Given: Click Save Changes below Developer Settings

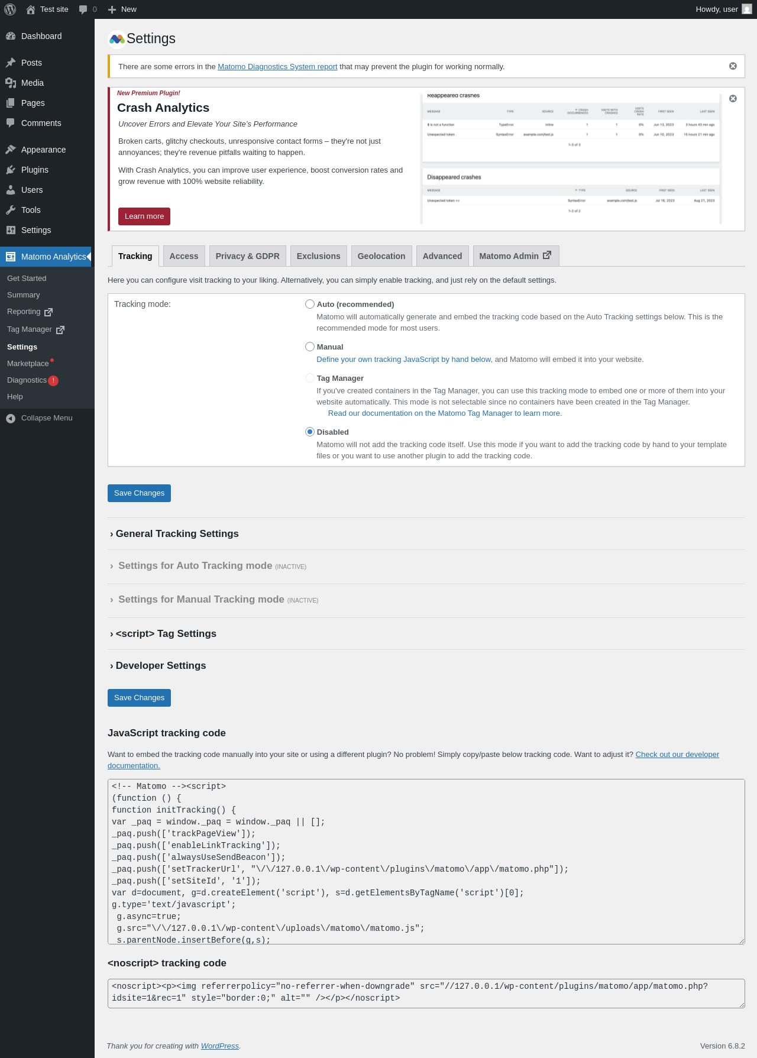Looking at the screenshot, I should (x=139, y=698).
